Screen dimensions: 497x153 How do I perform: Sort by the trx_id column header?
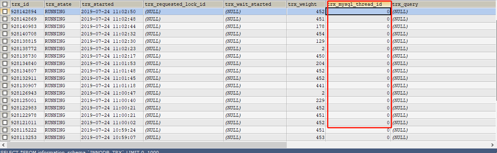point(27,4)
